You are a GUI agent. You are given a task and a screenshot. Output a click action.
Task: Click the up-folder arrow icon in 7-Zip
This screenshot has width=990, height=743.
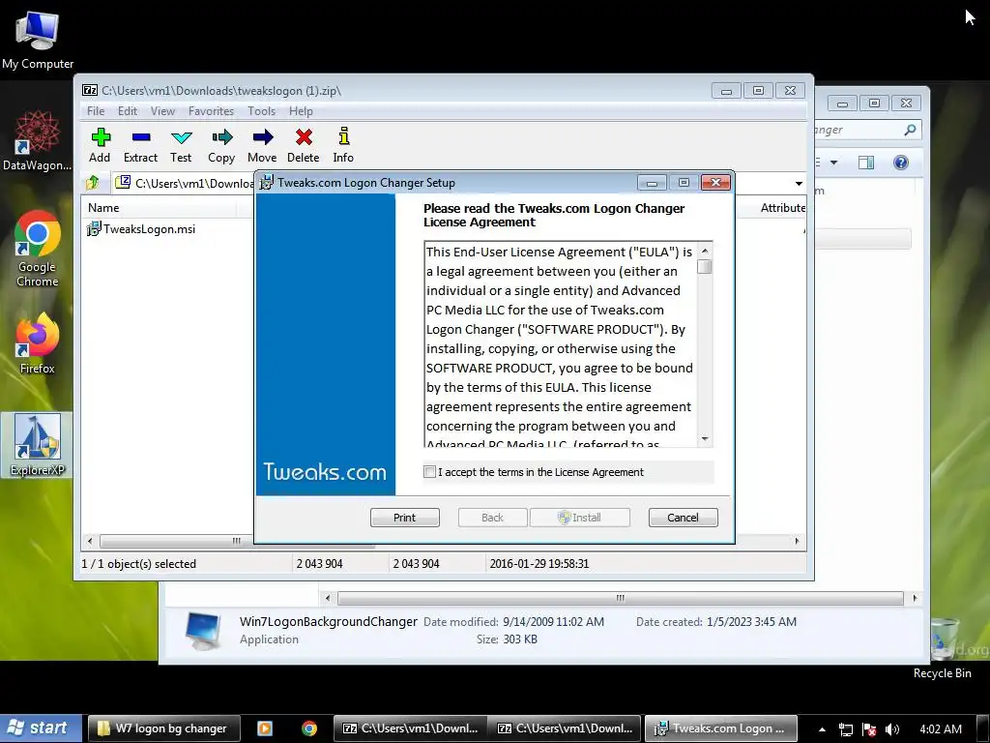point(93,183)
